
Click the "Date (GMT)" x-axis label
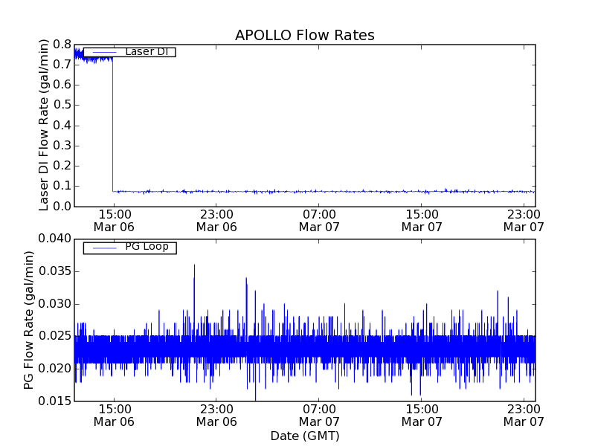point(305,436)
